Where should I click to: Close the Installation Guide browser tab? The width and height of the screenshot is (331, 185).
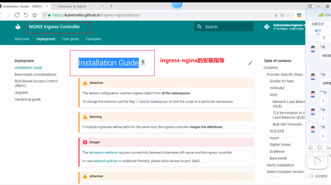coord(47,6)
